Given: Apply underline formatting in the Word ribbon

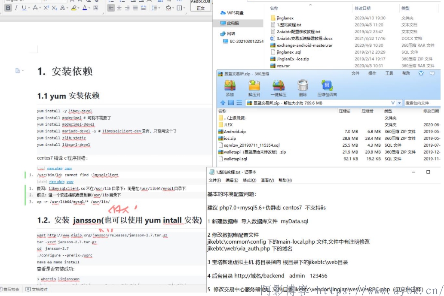Looking at the screenshot, I should (x=24, y=8).
